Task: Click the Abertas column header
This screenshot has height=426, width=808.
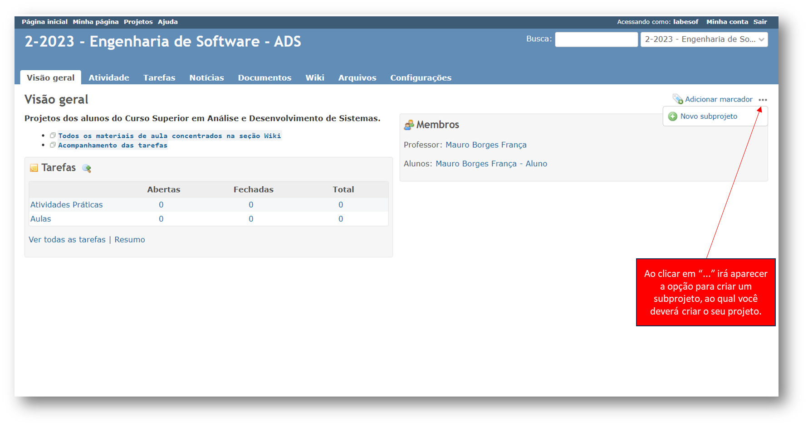Action: point(164,190)
